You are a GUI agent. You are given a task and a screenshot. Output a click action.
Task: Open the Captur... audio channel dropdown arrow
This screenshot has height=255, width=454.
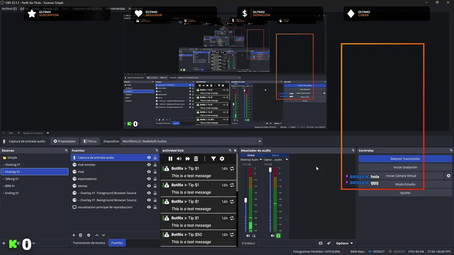tap(287, 160)
